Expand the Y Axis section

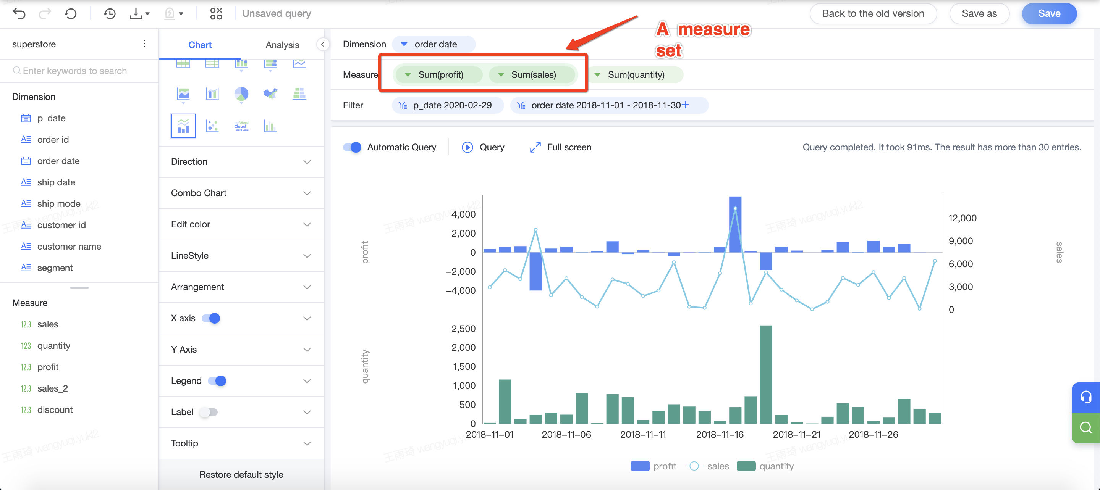pyautogui.click(x=241, y=350)
